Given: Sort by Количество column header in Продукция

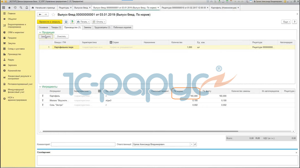Looking at the screenshot, I should click(182, 43).
